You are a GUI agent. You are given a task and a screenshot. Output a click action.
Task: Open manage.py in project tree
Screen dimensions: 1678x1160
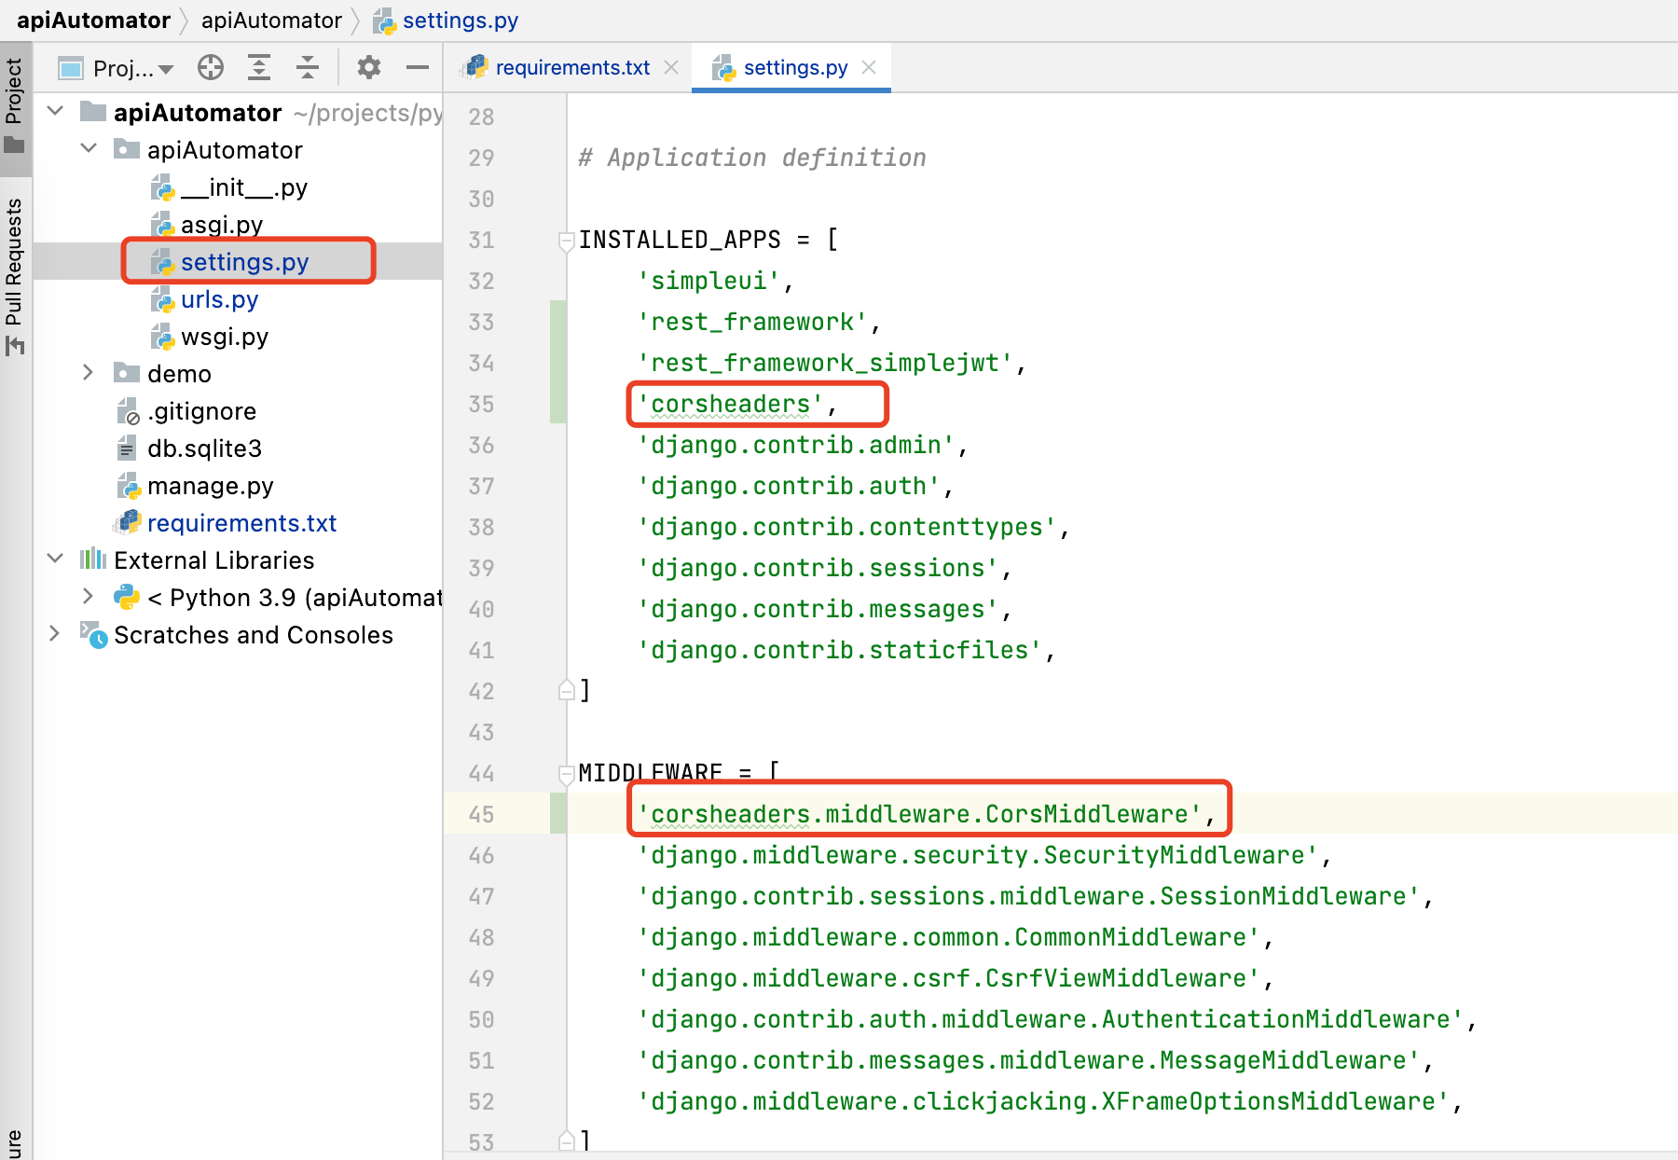210,486
